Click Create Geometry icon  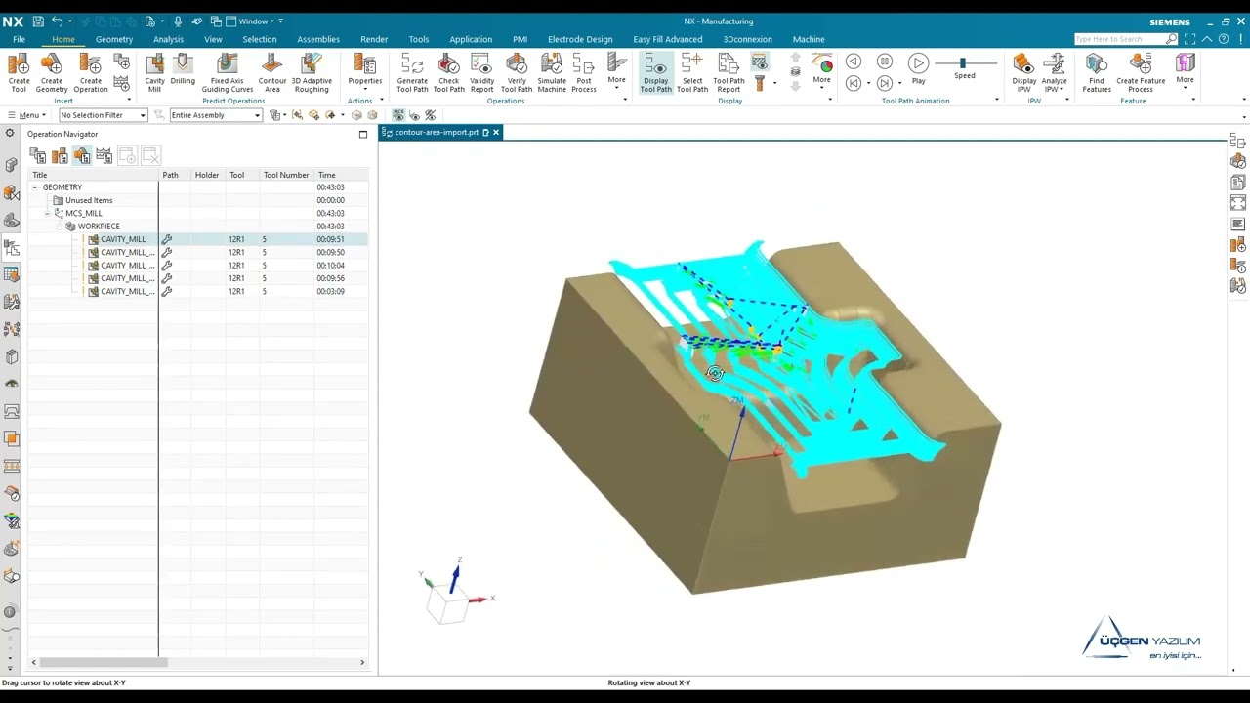click(x=52, y=73)
